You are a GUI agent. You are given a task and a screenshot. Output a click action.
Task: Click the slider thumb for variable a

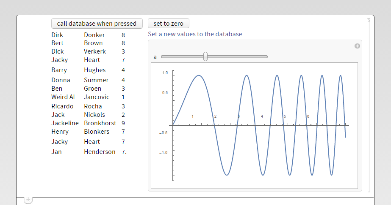205,57
